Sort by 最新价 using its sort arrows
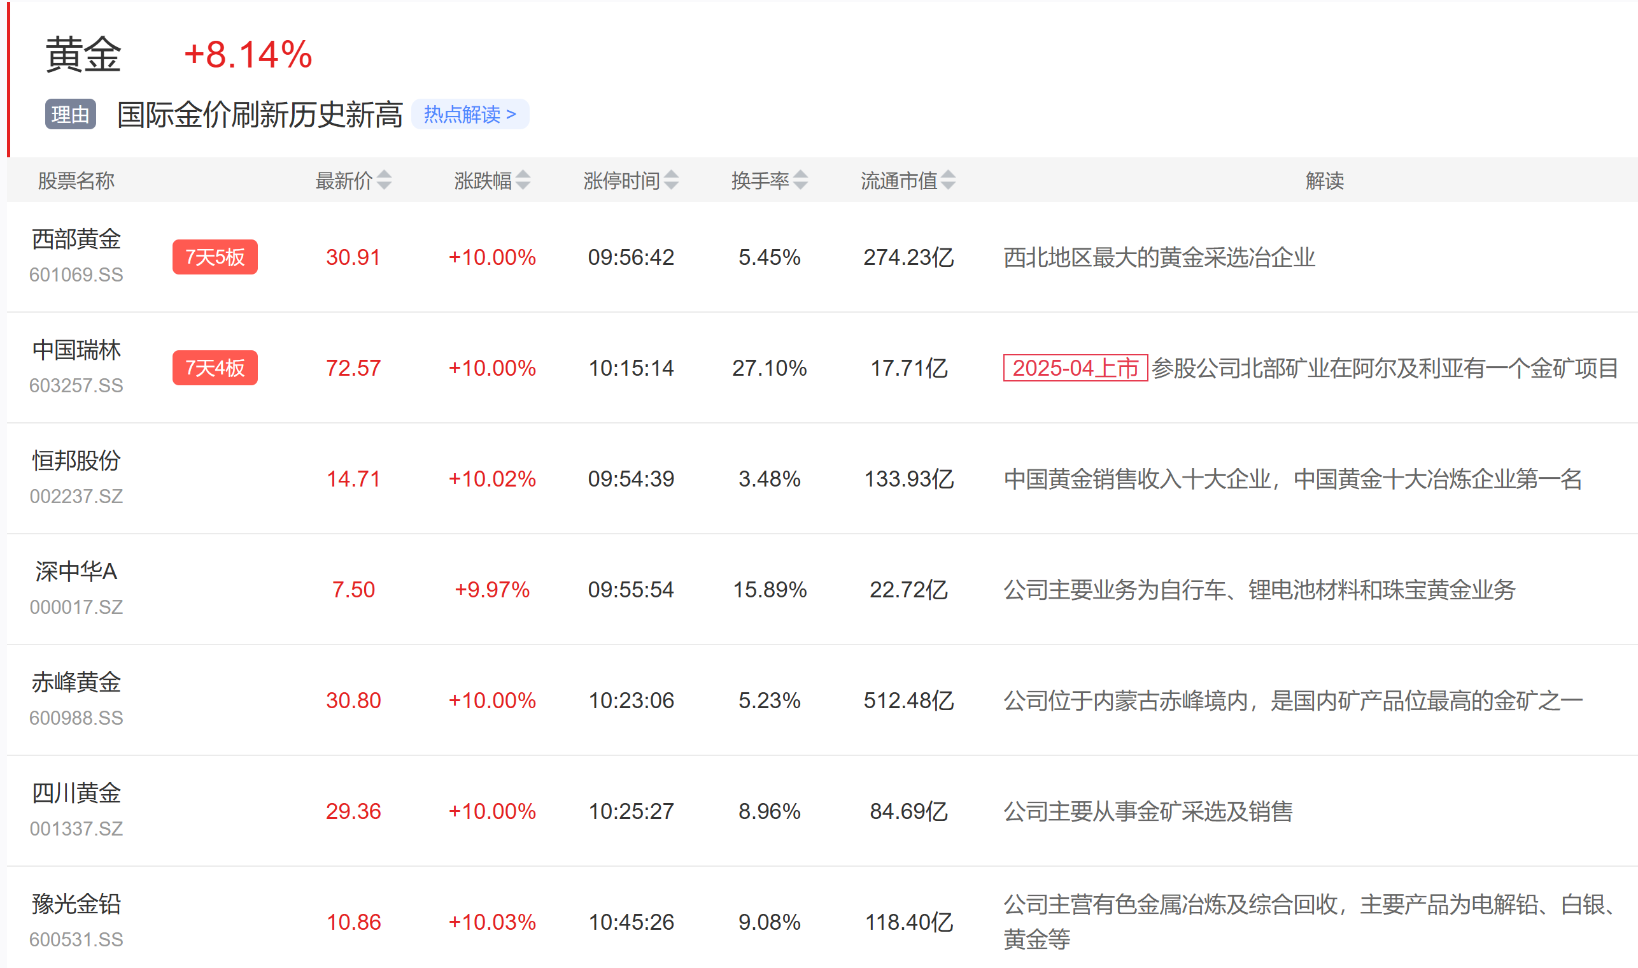The image size is (1638, 968). pos(384,180)
